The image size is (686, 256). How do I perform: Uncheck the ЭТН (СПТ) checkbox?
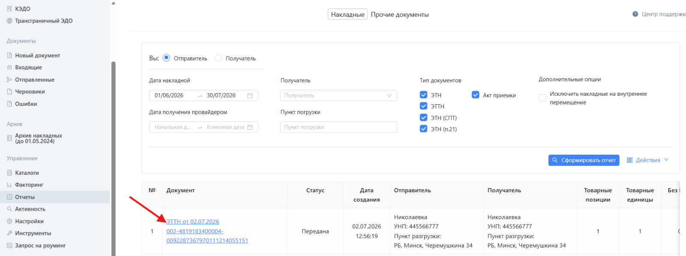pyautogui.click(x=424, y=118)
